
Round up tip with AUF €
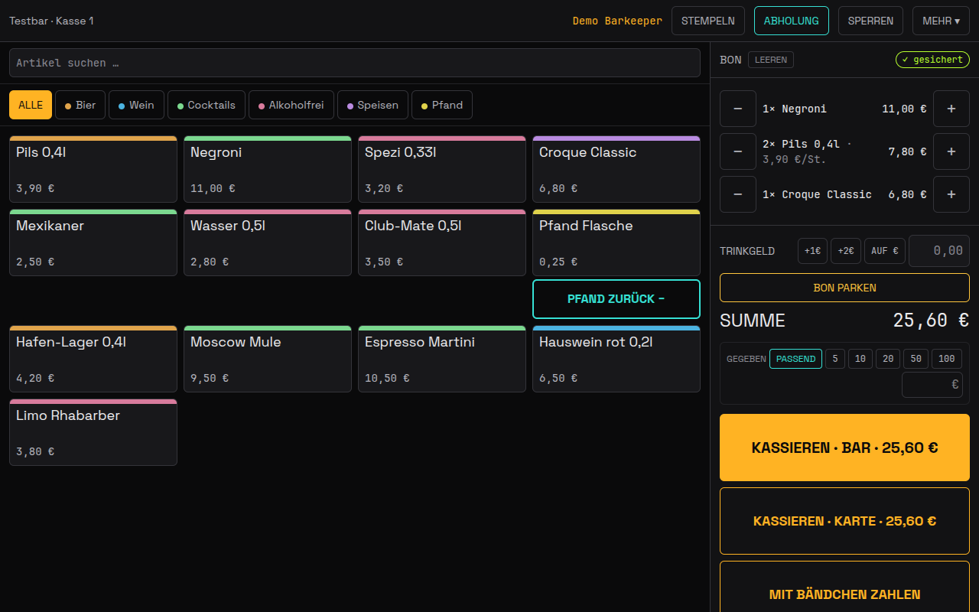click(x=885, y=251)
